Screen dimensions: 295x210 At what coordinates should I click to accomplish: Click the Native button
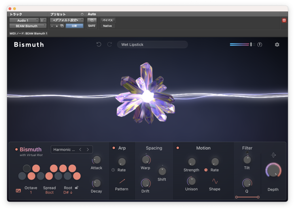[108, 26]
